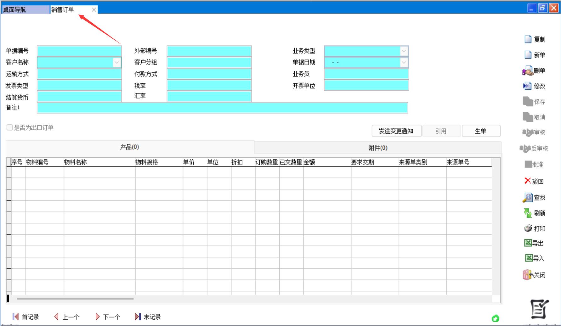Open 查找 search with magnifier icon
Screen dimensions: 561x326
tap(528, 197)
